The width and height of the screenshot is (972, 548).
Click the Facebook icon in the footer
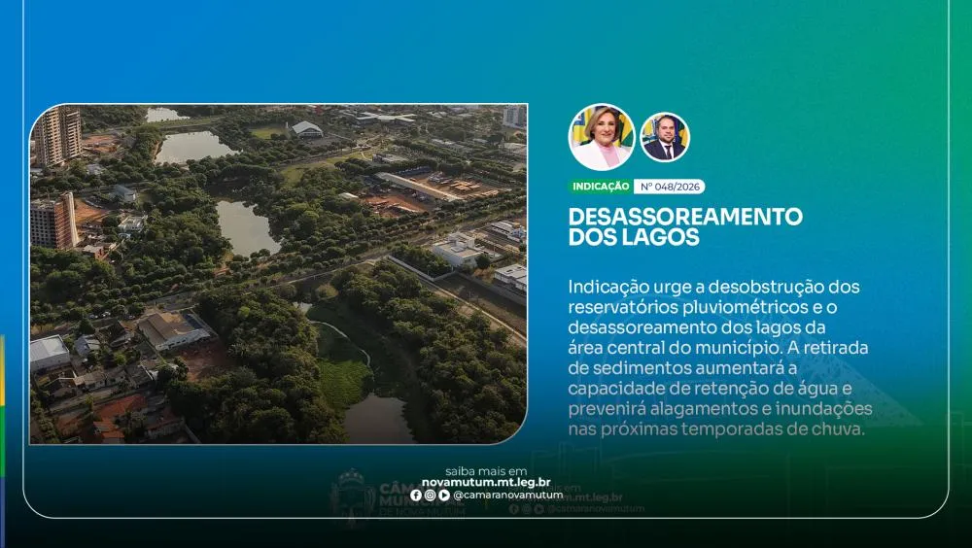pos(416,495)
